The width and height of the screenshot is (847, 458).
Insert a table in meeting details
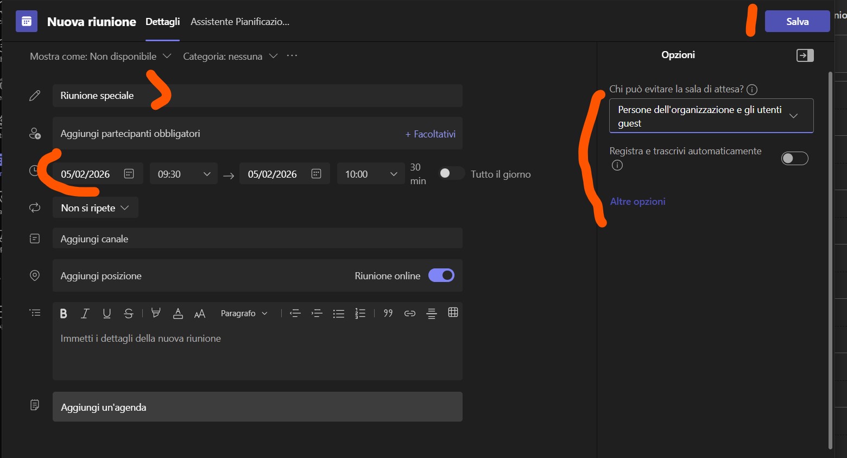click(x=453, y=312)
